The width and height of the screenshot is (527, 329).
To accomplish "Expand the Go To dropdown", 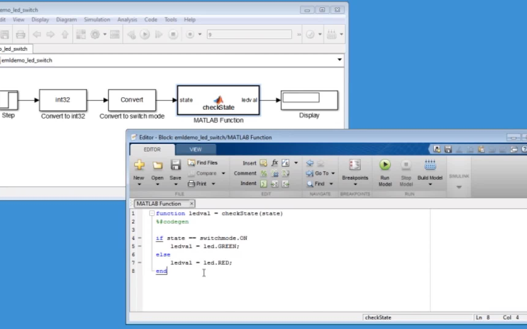I will [333, 173].
